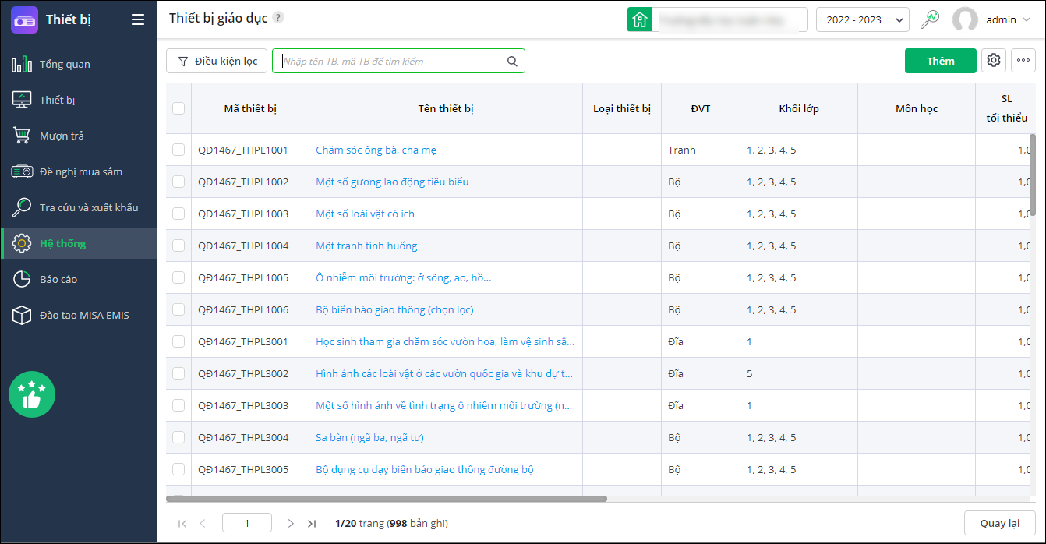Click the Tra cứu magnifier icon

pyautogui.click(x=22, y=207)
